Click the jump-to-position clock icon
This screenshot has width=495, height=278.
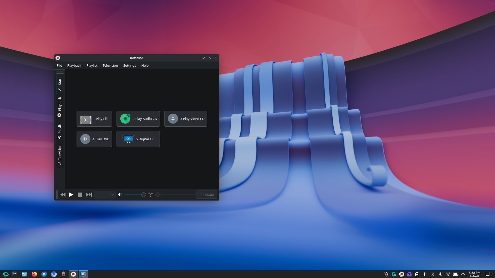pos(151,195)
